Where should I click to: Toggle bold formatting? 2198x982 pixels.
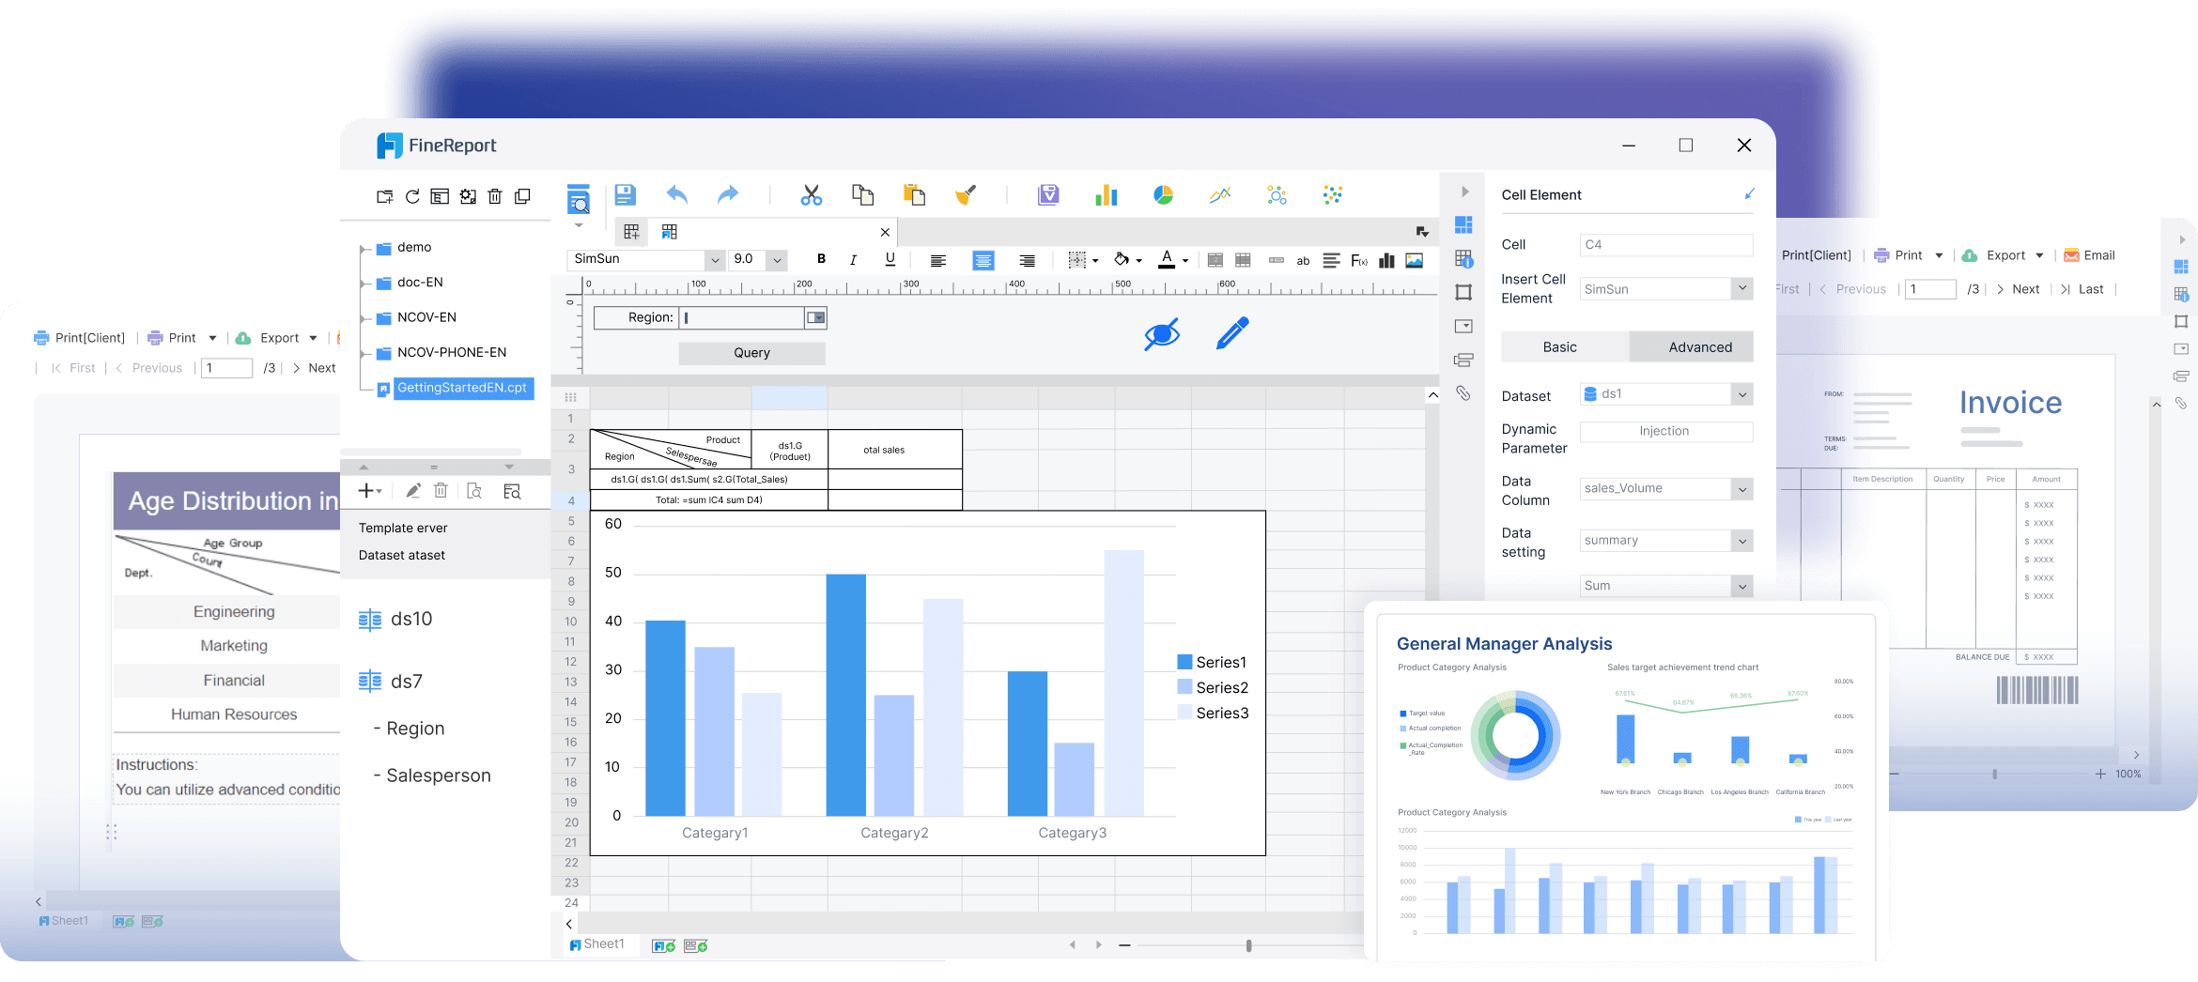820,260
